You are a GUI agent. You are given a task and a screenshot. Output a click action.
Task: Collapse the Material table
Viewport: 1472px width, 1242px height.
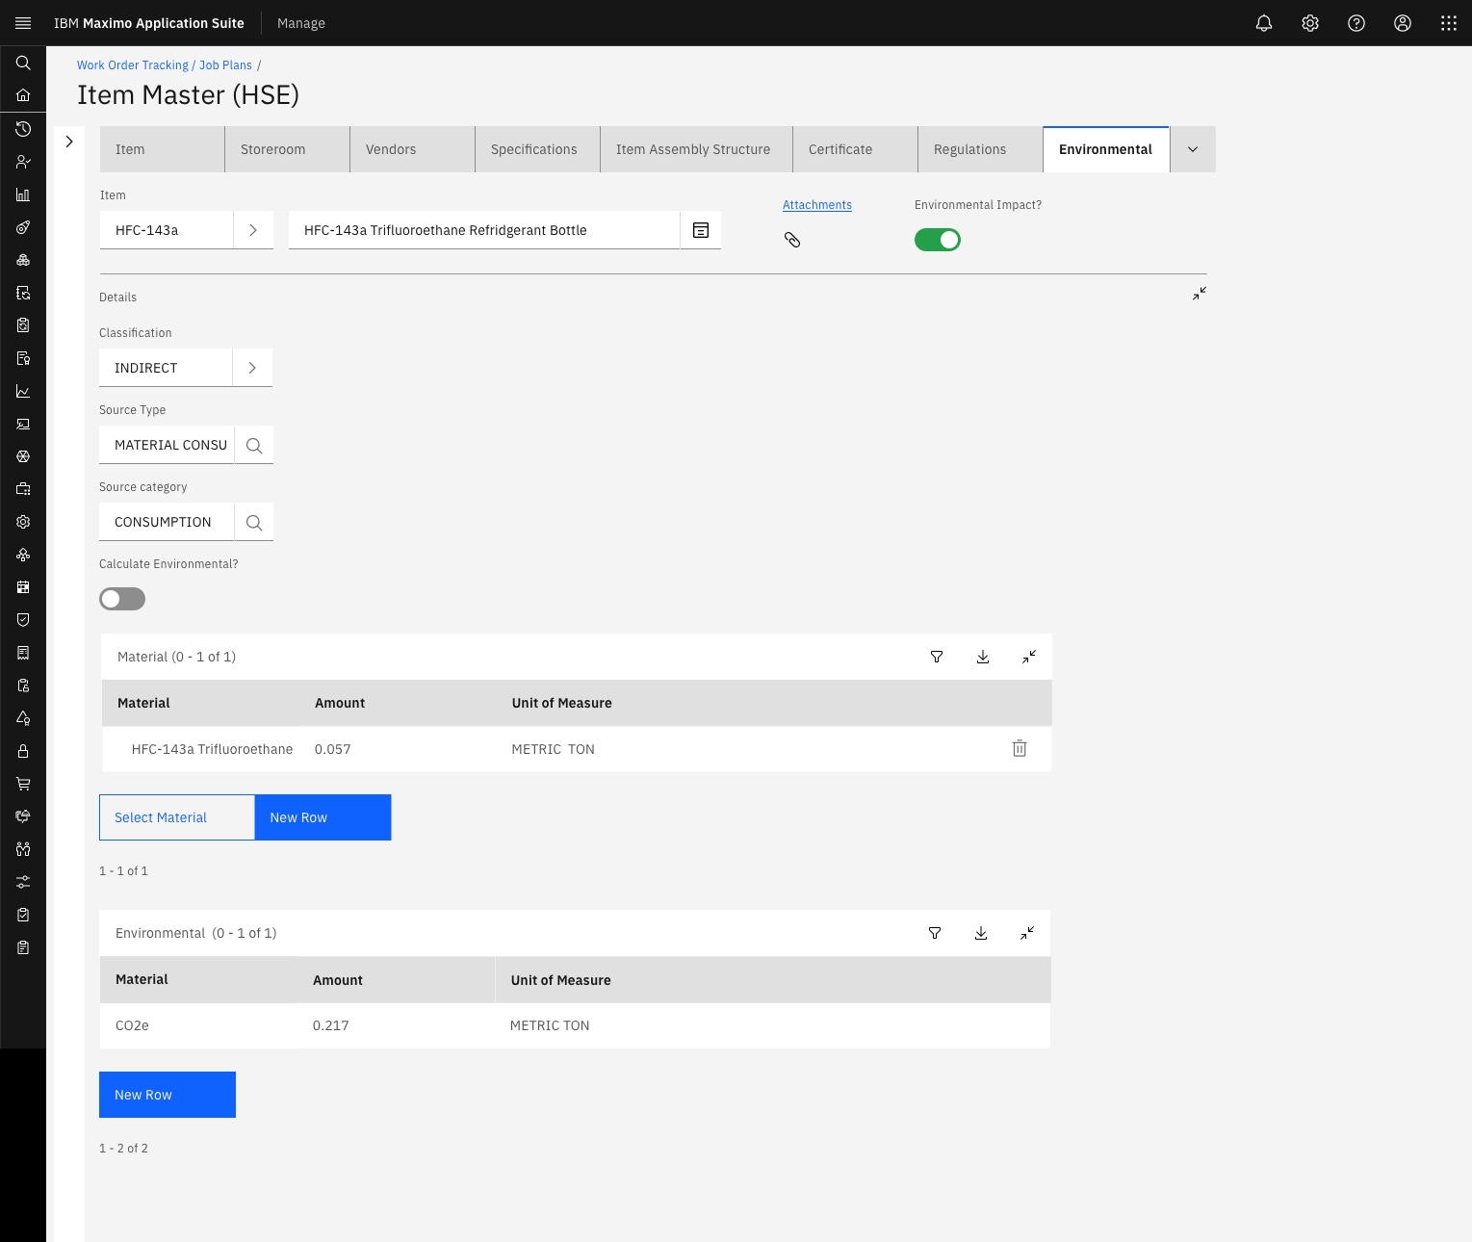coord(1029,657)
